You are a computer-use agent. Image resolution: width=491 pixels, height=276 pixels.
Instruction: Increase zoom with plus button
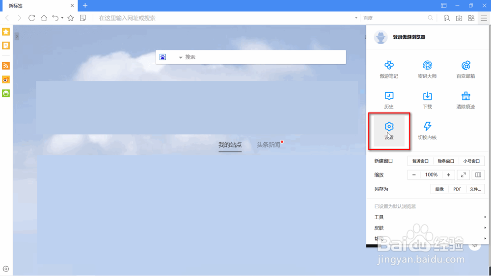[448, 175]
